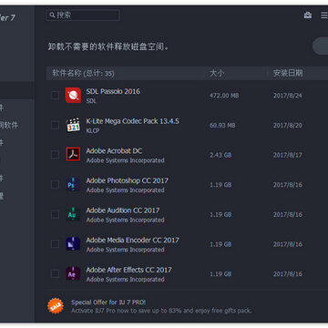
Task: Click the search input field
Action: 83,15
